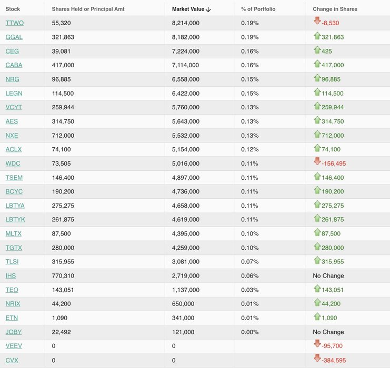
Task: Click the green up arrow in the CEG row
Action: pos(317,50)
